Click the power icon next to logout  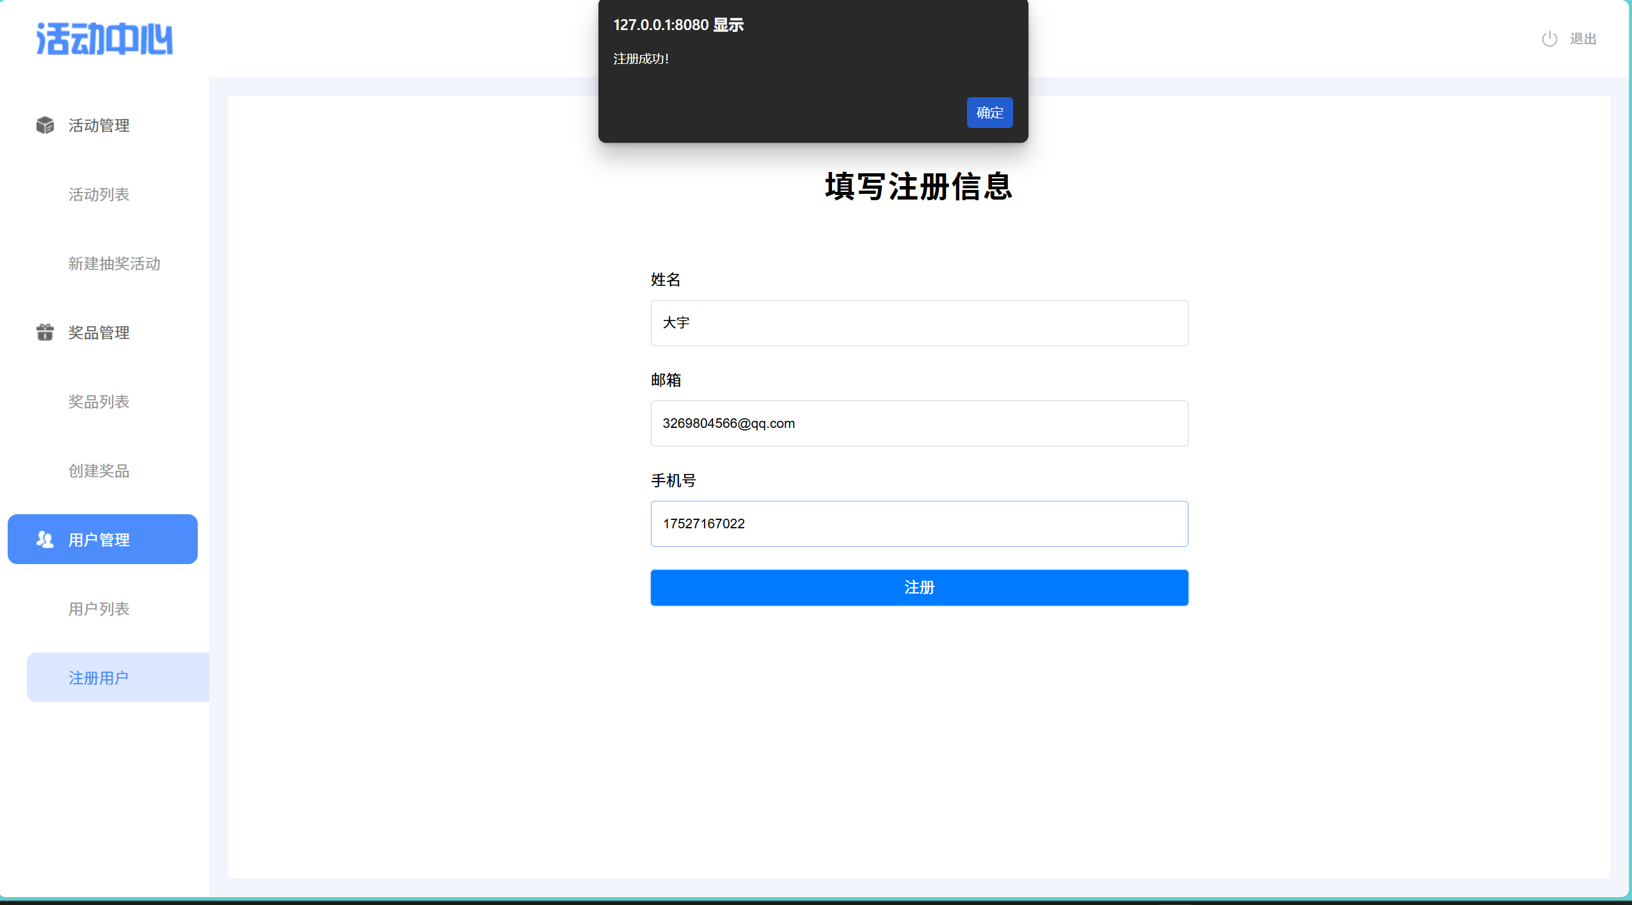pyautogui.click(x=1549, y=39)
